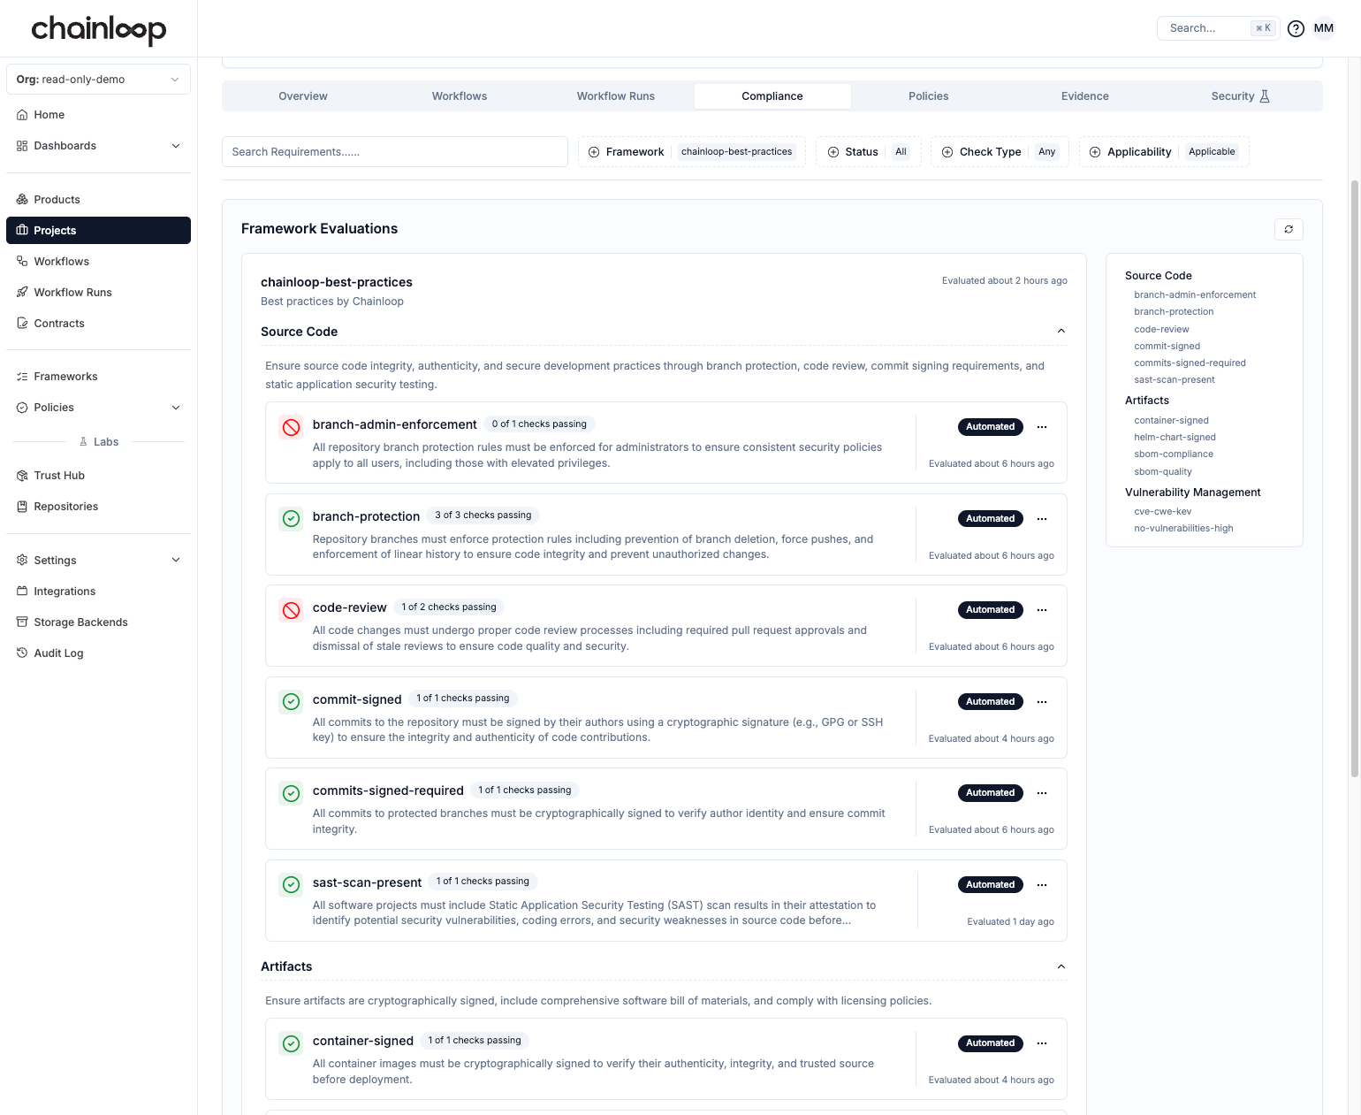Switch to the Workflows tab
The image size is (1361, 1115).
click(x=459, y=95)
